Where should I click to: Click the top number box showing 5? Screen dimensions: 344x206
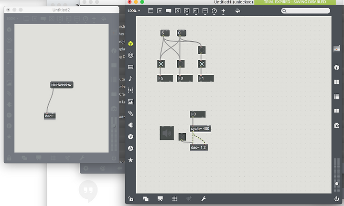pyautogui.click(x=165, y=33)
